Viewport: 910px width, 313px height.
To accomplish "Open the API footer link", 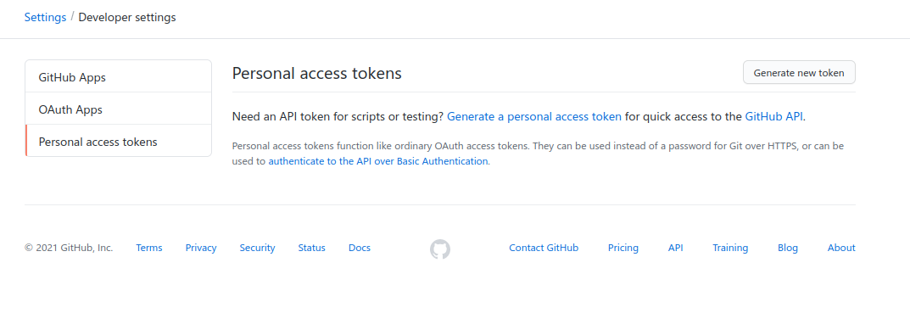I will point(676,248).
